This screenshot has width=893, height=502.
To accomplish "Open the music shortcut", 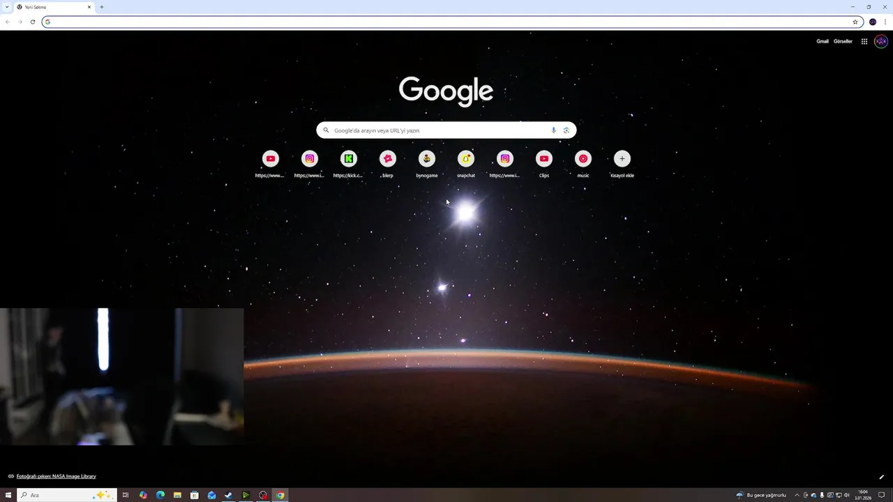I will [x=583, y=159].
